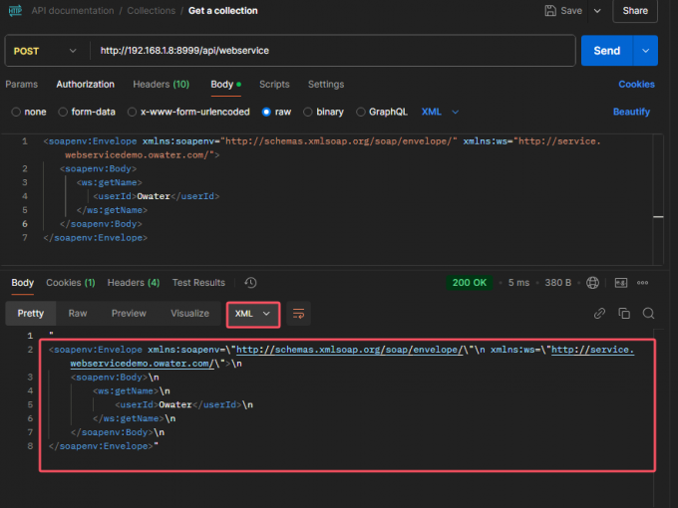Click the search response magnifier icon
This screenshot has width=678, height=508.
pyautogui.click(x=648, y=313)
